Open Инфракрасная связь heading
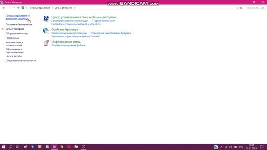 66,42
